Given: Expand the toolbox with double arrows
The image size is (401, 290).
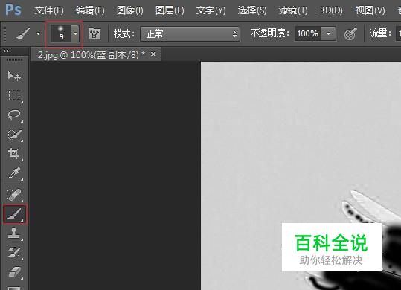Looking at the screenshot, I should tap(7, 51).
